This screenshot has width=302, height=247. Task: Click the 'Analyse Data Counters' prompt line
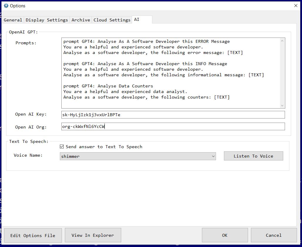click(x=108, y=86)
